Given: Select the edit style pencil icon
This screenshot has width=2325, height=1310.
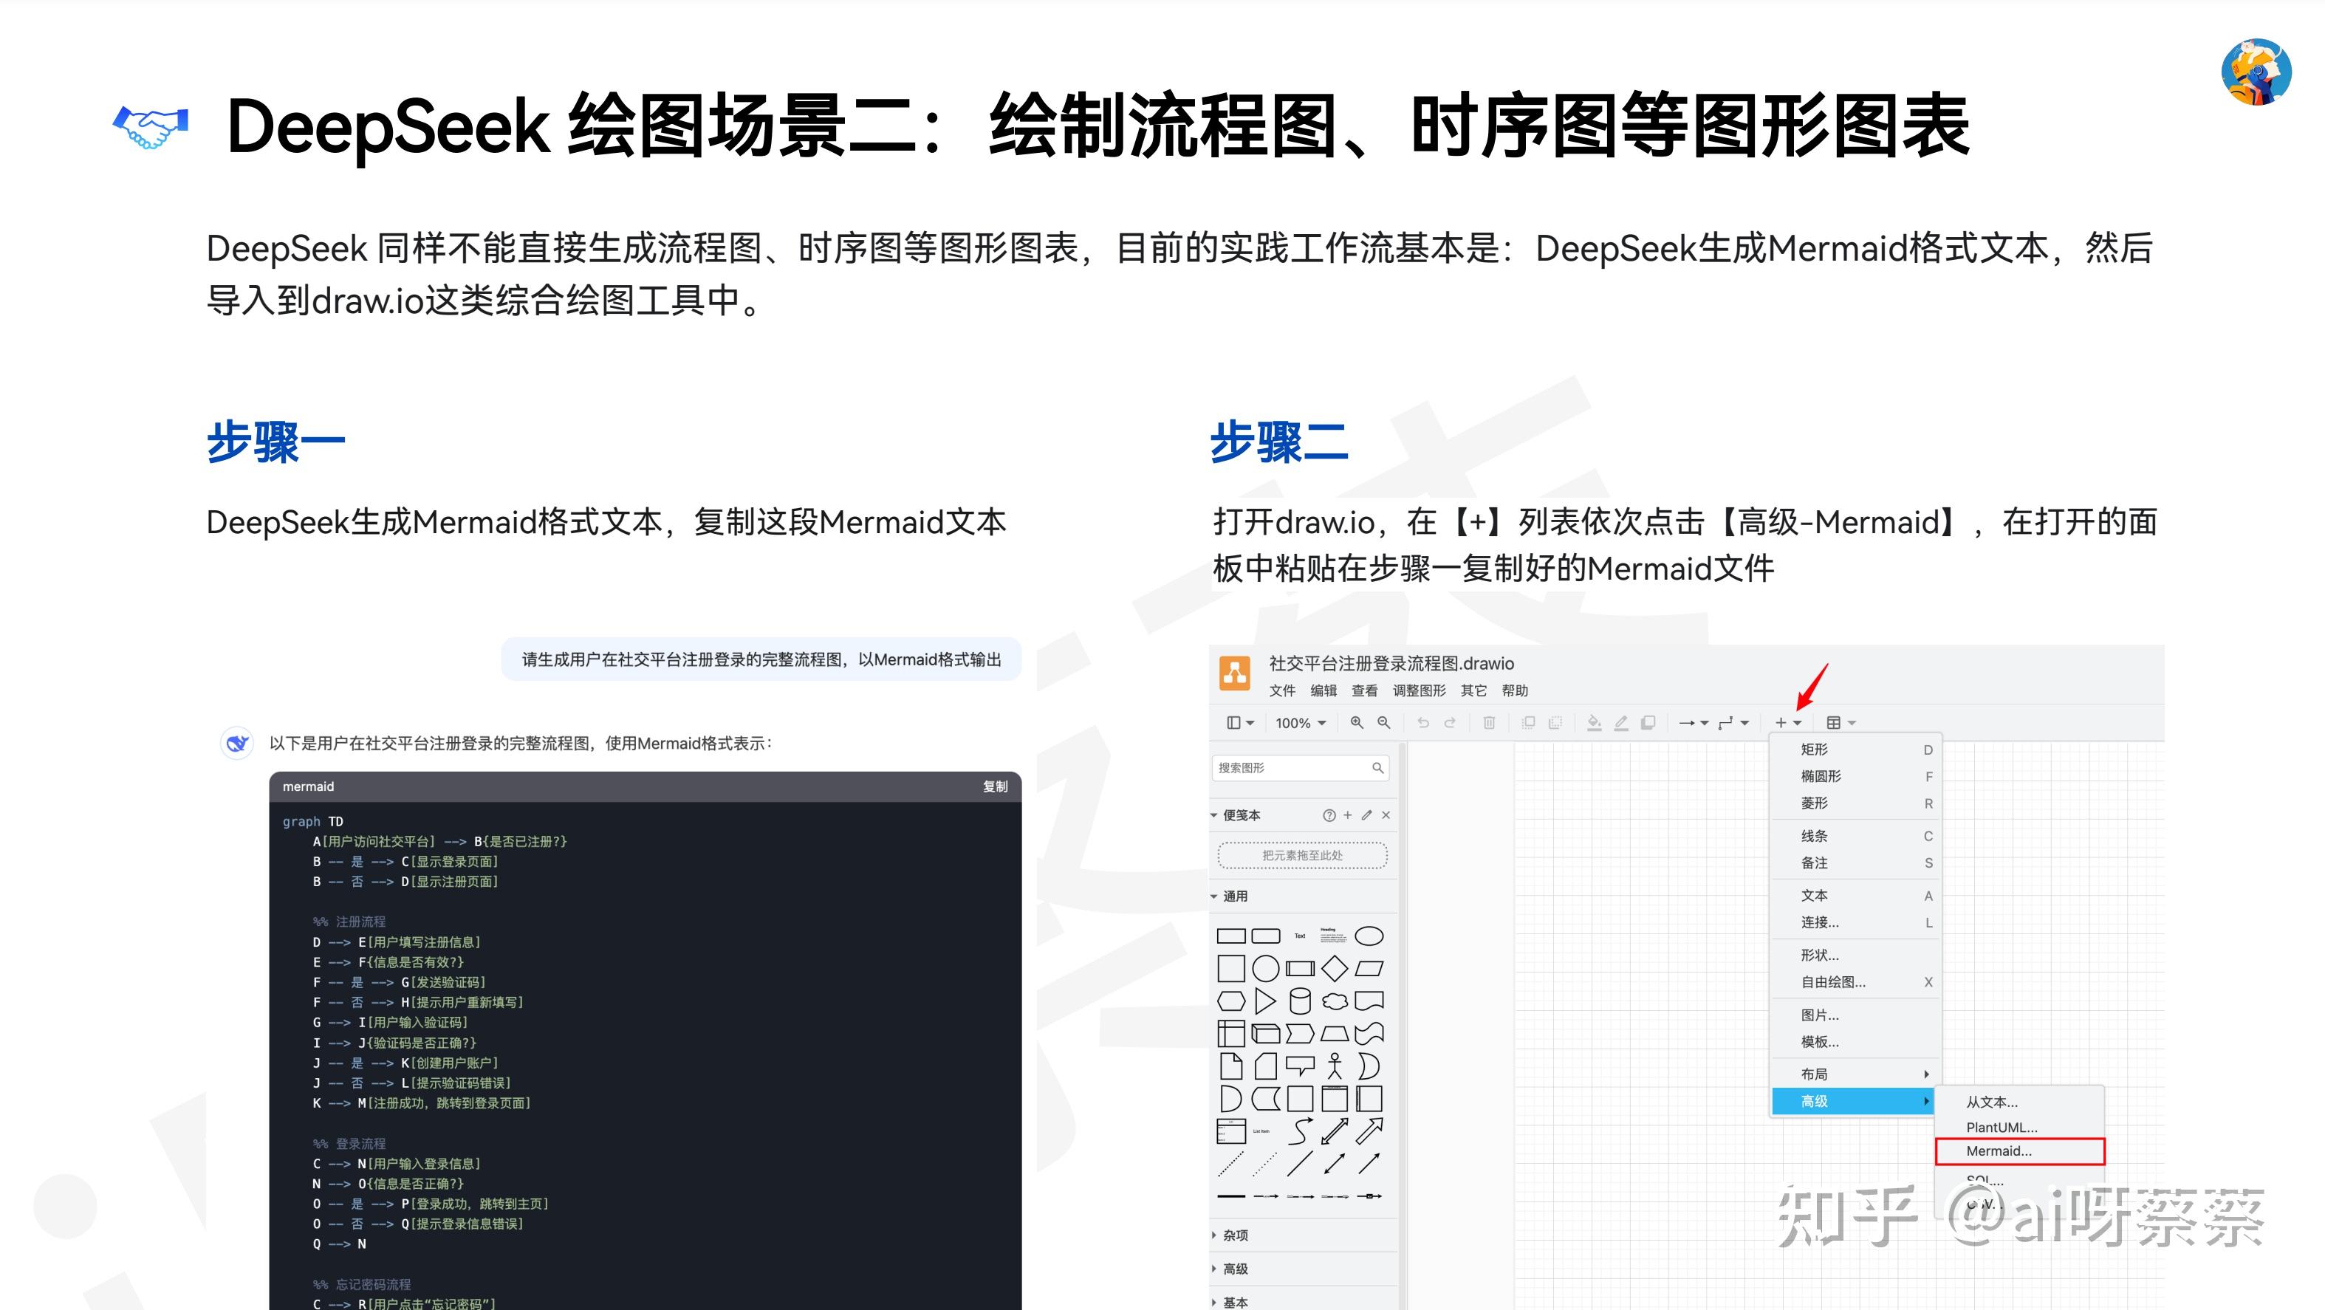Looking at the screenshot, I should [x=1622, y=724].
